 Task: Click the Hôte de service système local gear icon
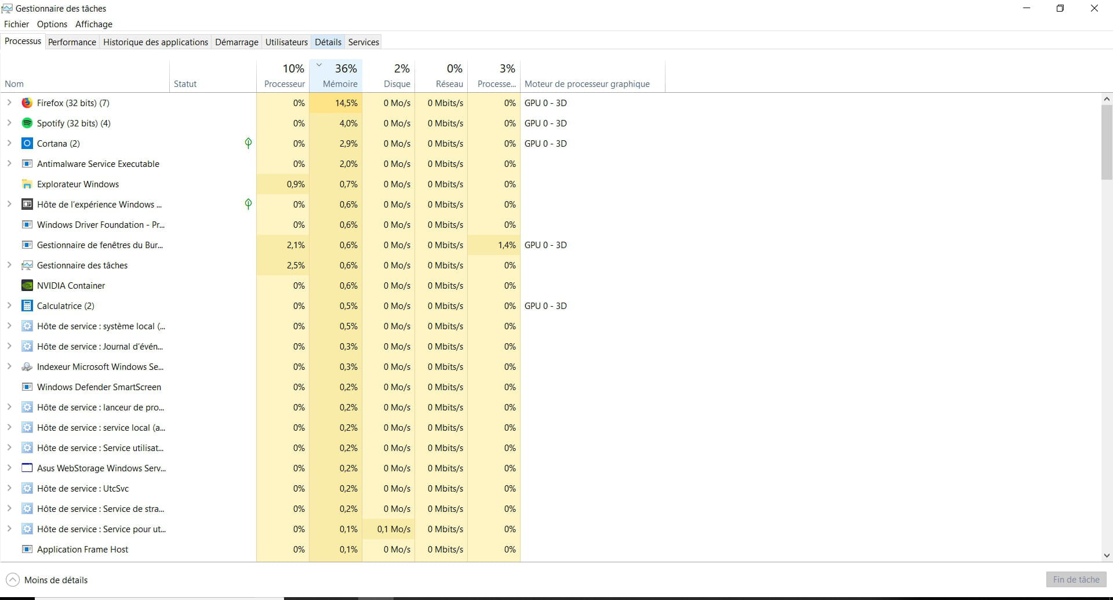[27, 326]
